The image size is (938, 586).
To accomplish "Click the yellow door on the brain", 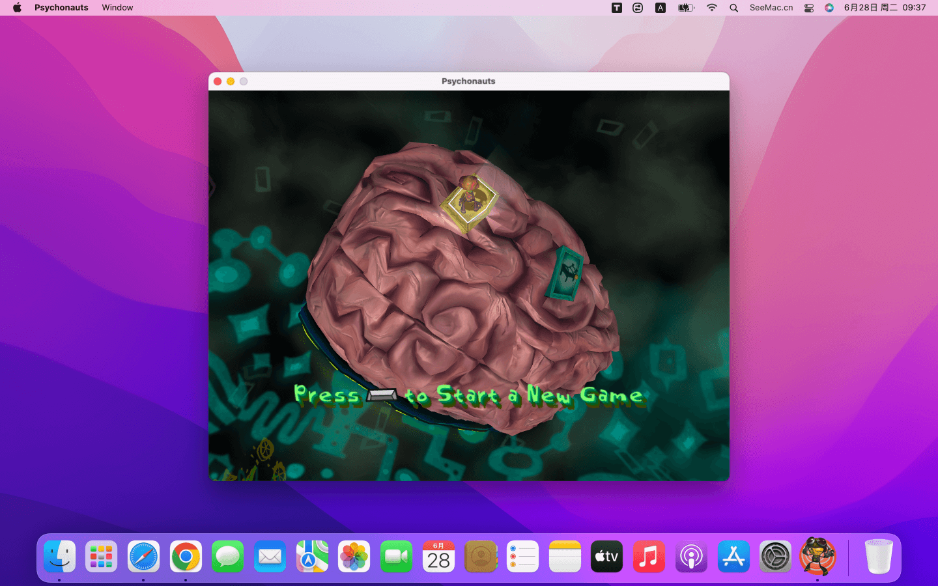I will [x=469, y=201].
